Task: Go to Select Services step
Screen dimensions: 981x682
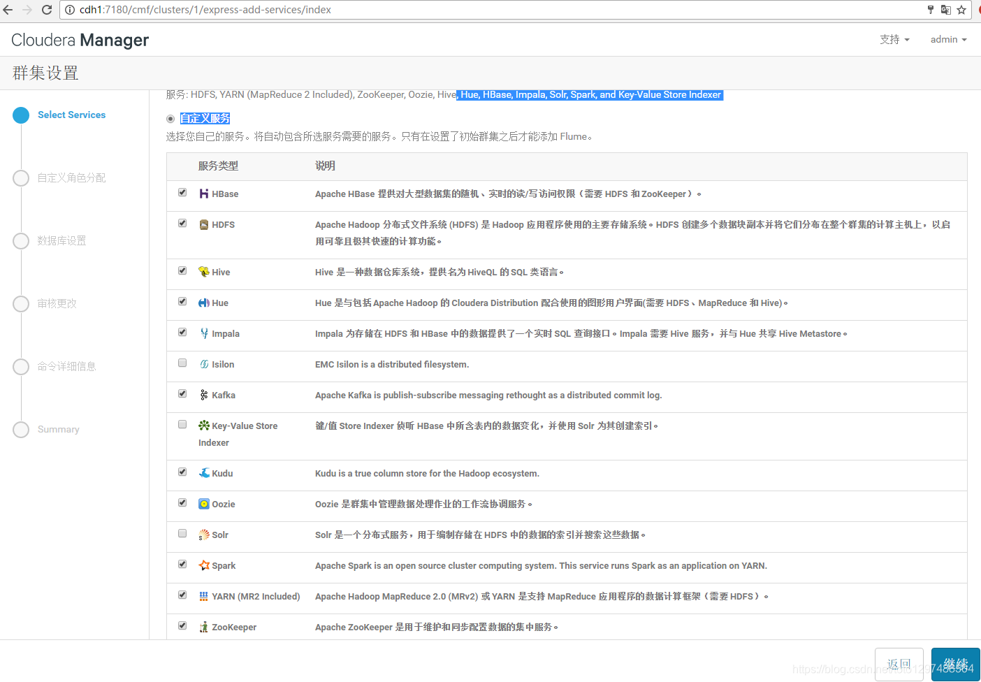Action: (x=71, y=115)
